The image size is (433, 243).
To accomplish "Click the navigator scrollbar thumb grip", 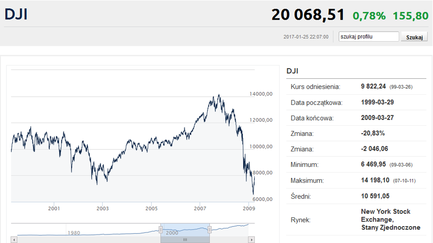I will pyautogui.click(x=185, y=240).
